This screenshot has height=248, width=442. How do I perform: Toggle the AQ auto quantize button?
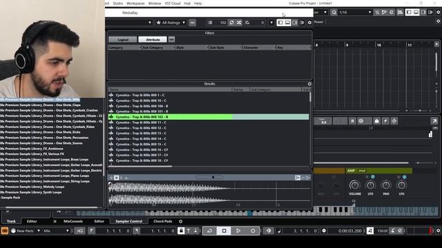coord(80,231)
